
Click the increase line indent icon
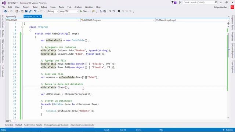(114, 11)
